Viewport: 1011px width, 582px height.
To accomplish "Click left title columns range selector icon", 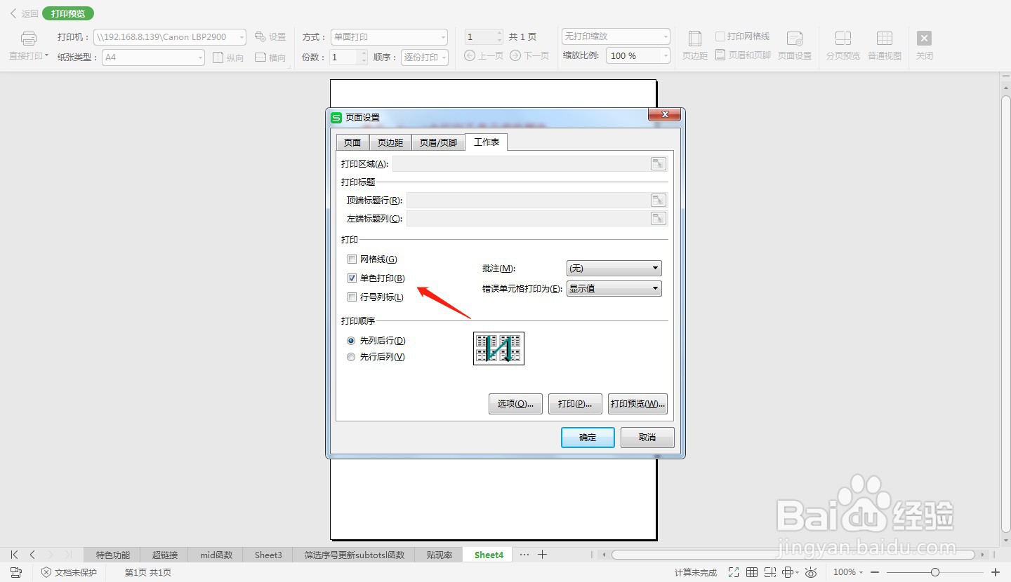I will [658, 218].
